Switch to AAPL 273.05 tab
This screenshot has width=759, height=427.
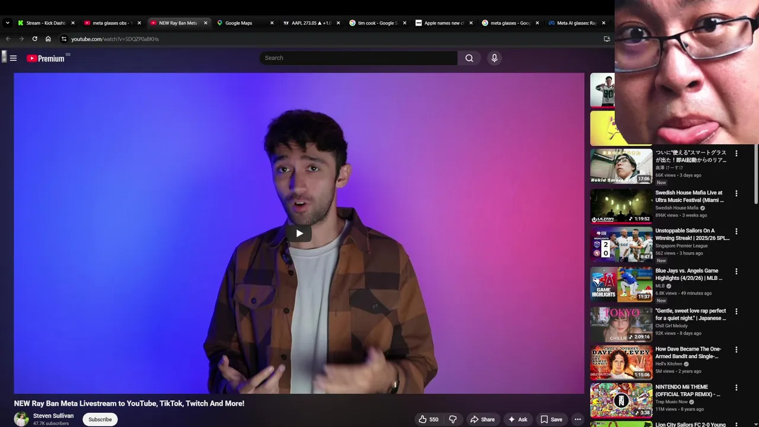(x=311, y=23)
